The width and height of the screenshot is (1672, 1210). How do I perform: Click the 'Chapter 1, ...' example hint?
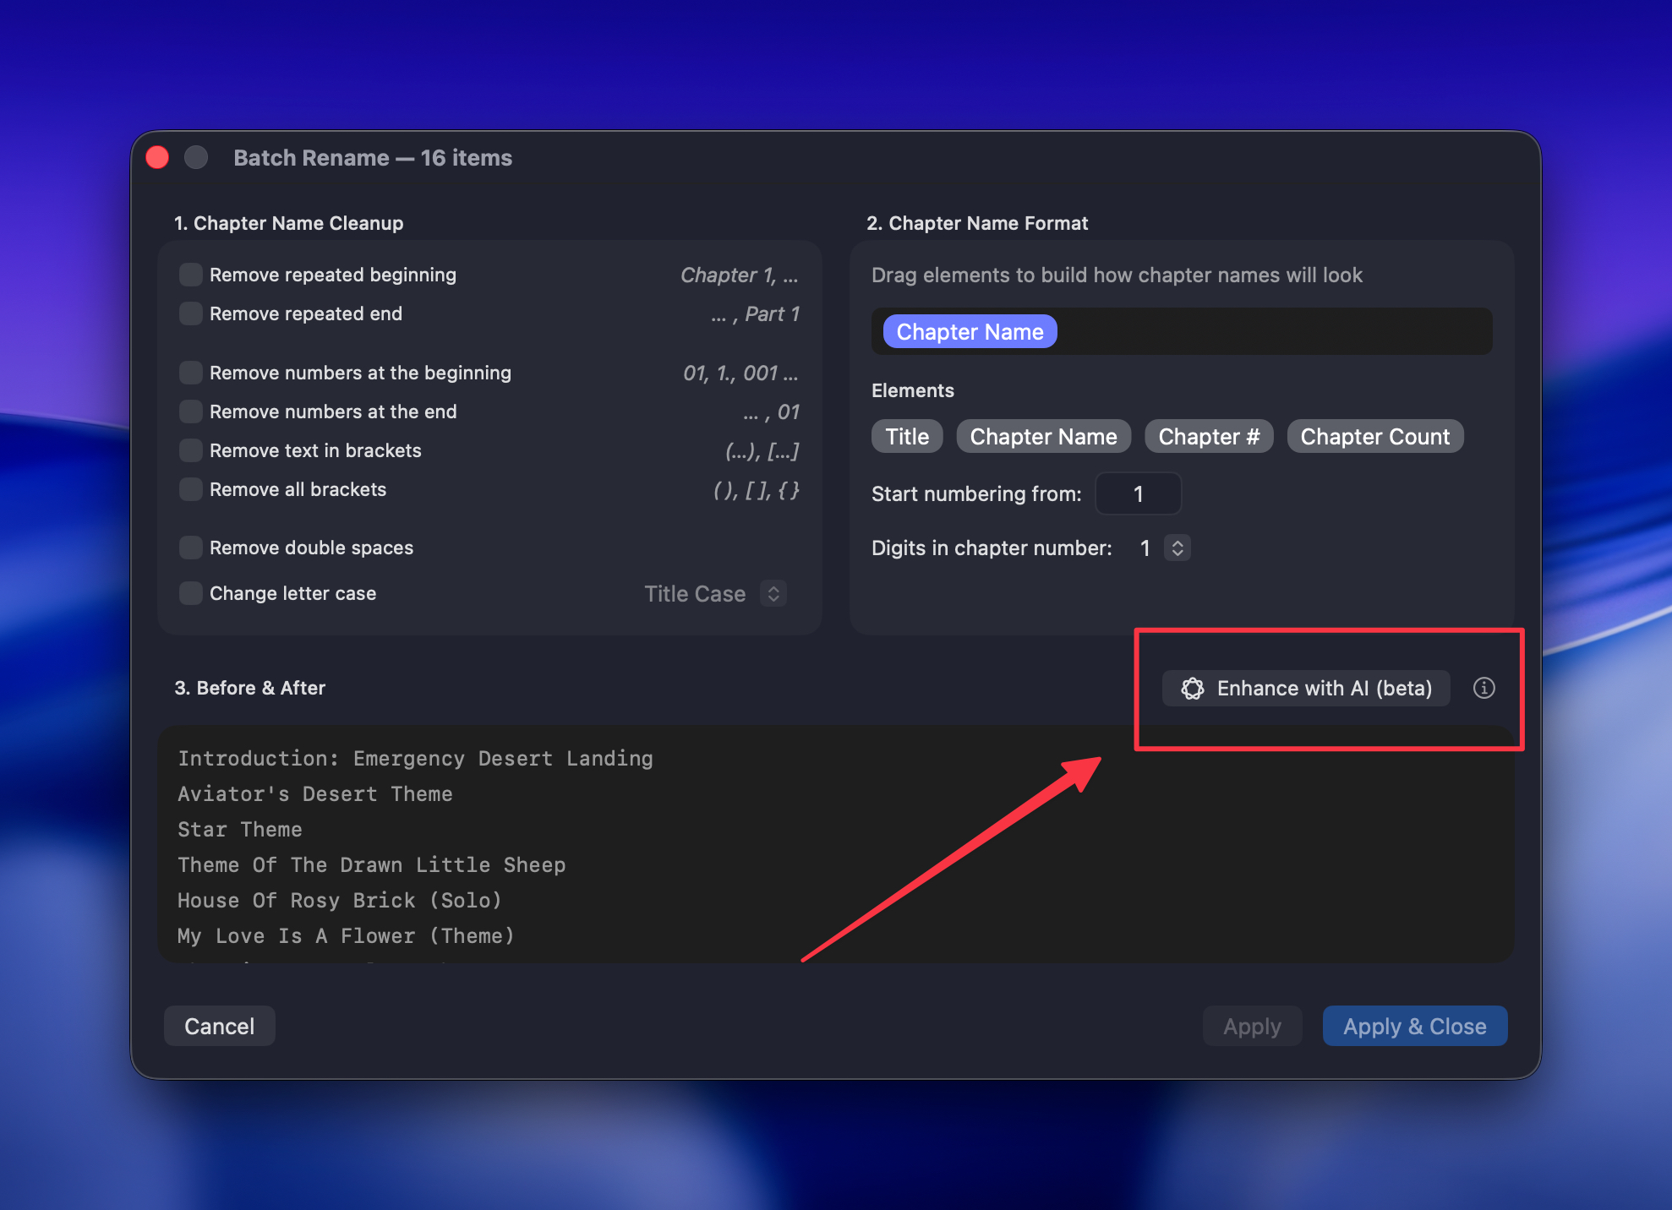tap(739, 275)
